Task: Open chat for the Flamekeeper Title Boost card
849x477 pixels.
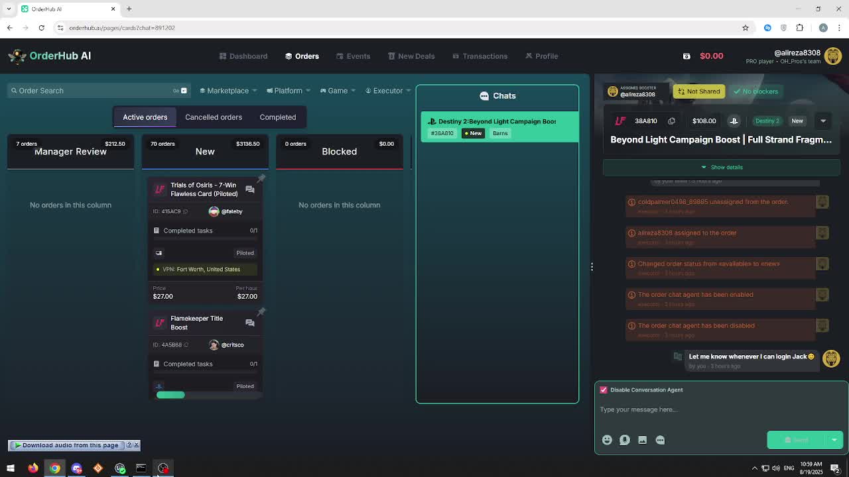Action: tap(249, 323)
